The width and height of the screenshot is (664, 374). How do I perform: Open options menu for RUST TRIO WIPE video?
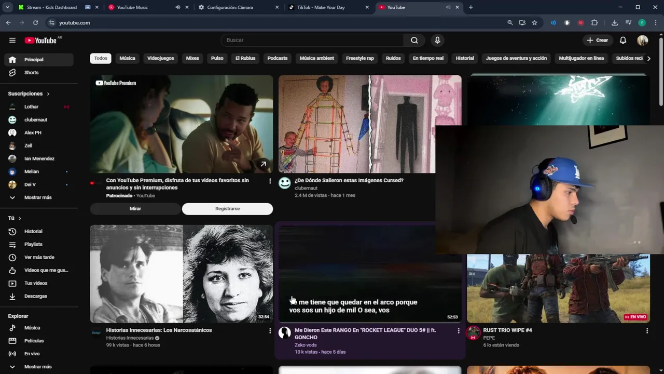647,330
